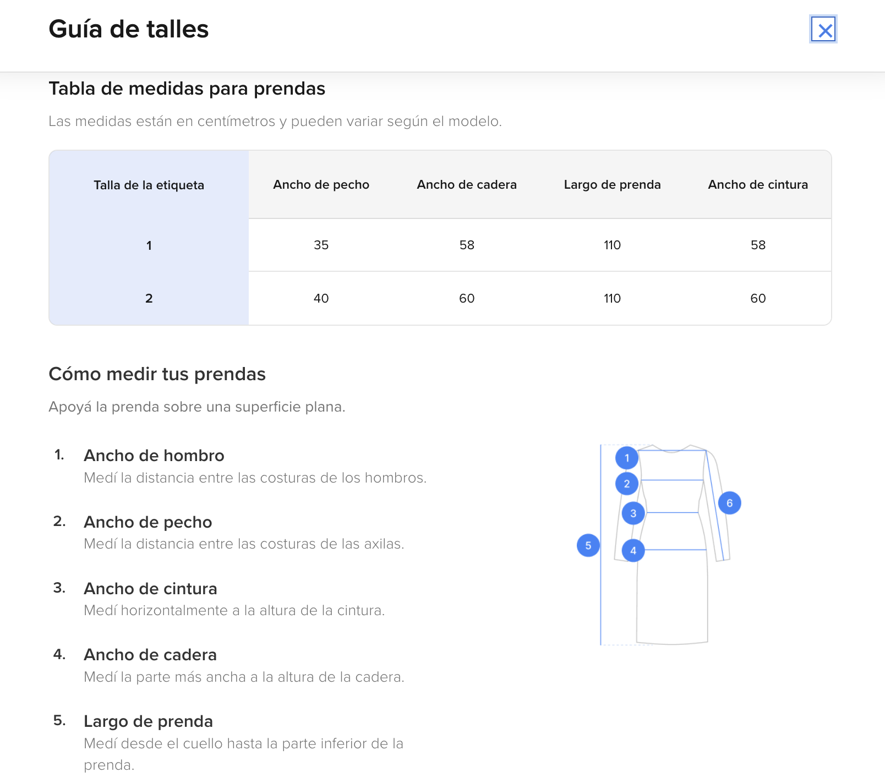
Task: Select marker 3 on the garment illustration
Action: point(633,513)
